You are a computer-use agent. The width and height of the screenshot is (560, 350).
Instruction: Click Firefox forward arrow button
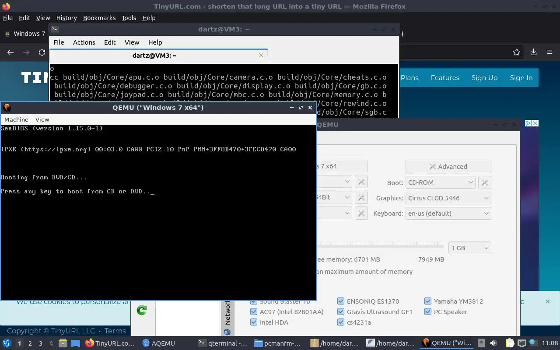(26, 52)
